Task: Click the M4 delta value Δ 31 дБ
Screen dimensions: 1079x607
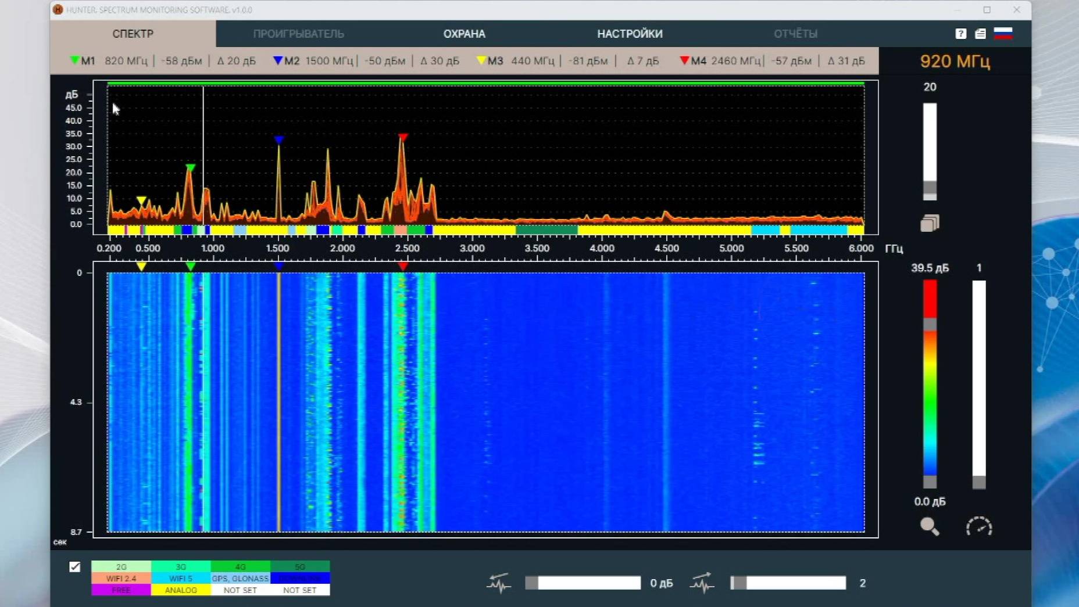Action: pyautogui.click(x=846, y=60)
